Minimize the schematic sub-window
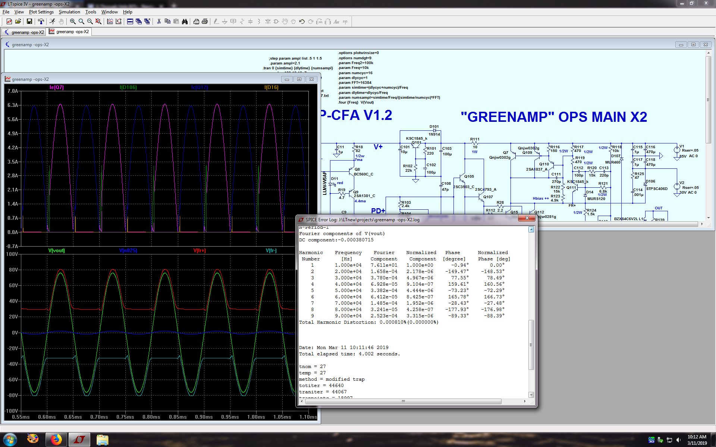716x447 pixels. click(681, 45)
